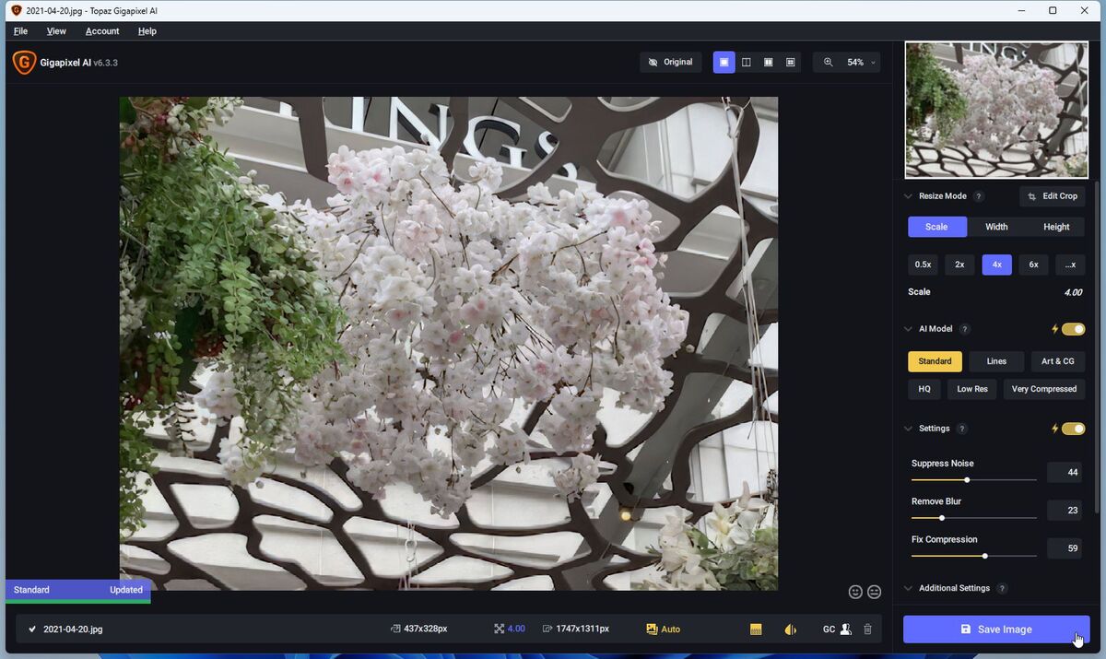Switch resize mode to Height tab
This screenshot has height=659, width=1106.
[1056, 227]
